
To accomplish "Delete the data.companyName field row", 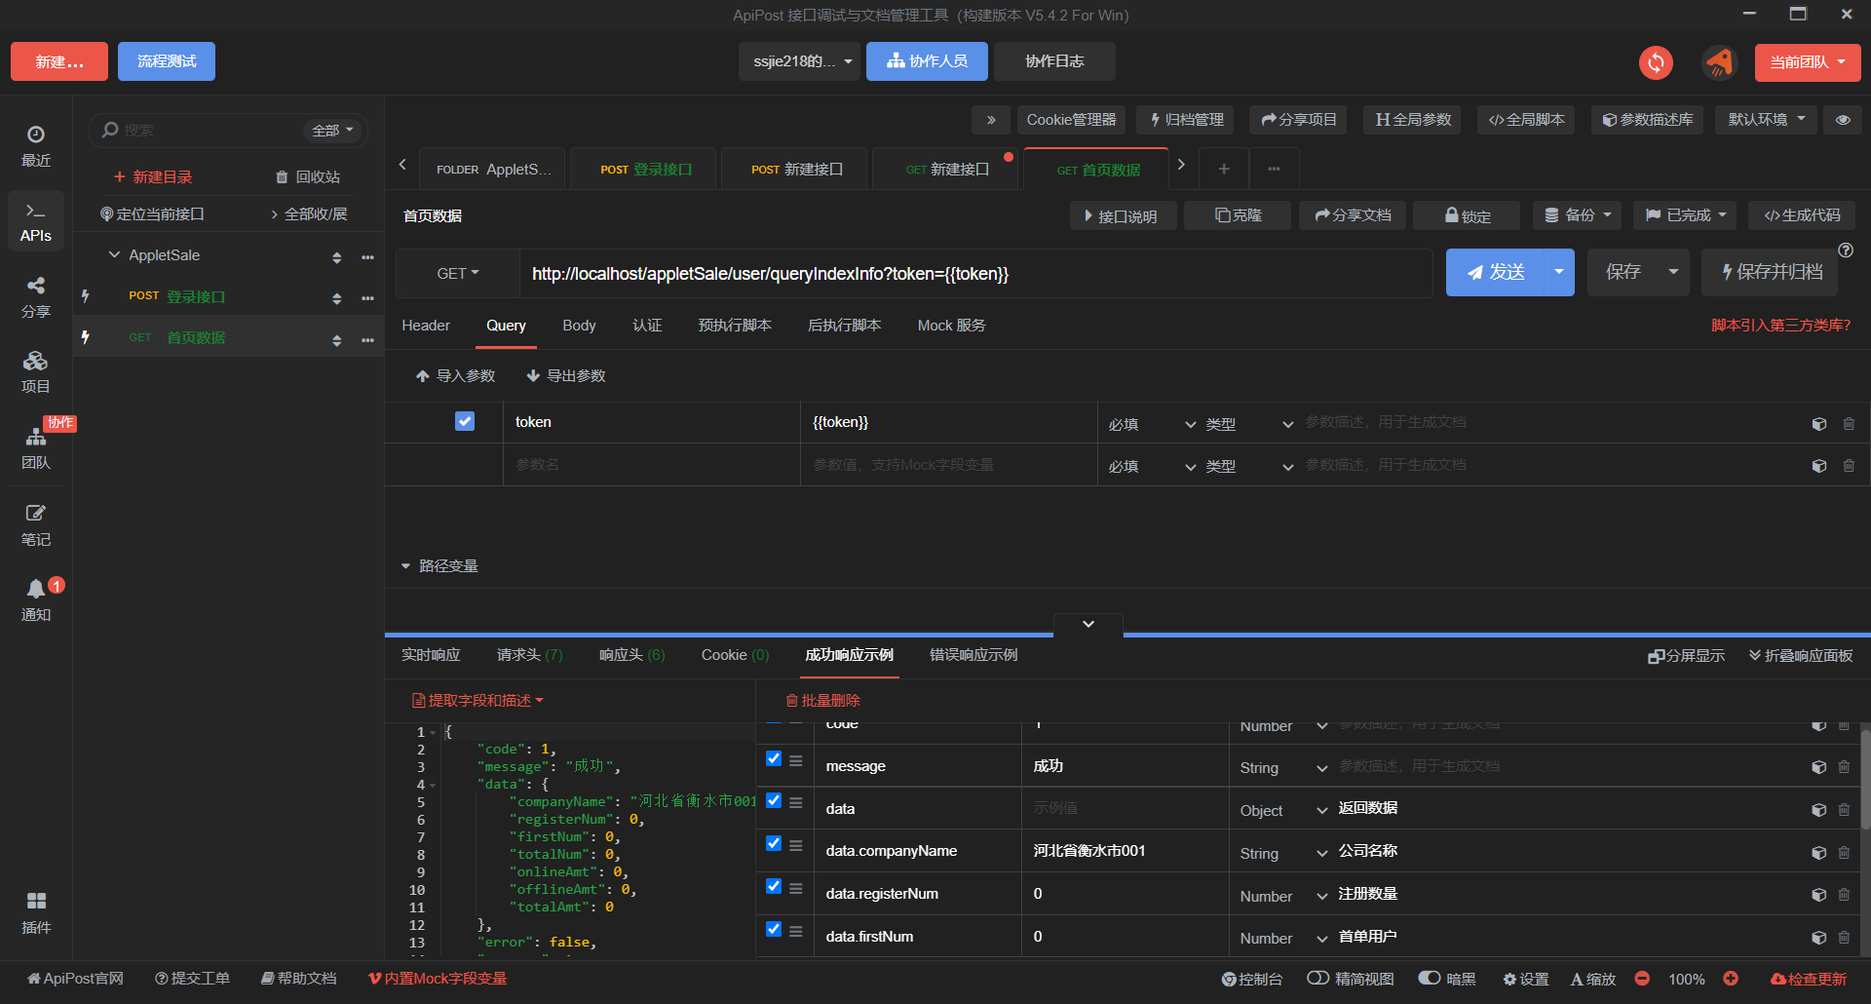I will (1844, 852).
